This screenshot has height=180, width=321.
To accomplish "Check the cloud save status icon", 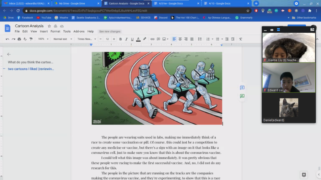I will 62,26.
